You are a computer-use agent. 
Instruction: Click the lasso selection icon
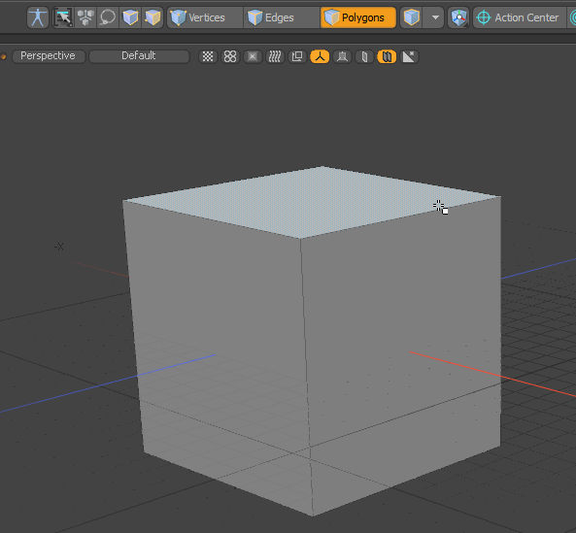point(108,17)
